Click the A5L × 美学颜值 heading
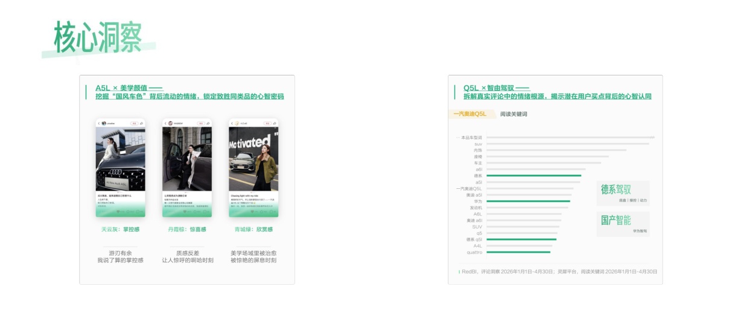 point(129,88)
